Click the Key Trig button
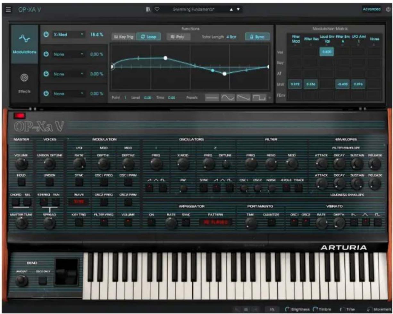 pyautogui.click(x=123, y=37)
